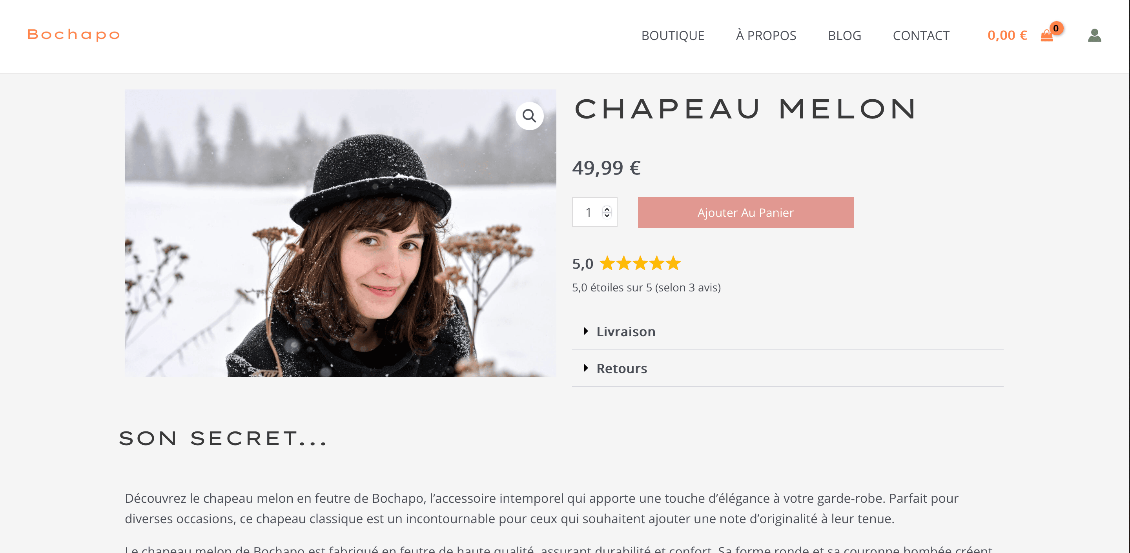Expand the Retours section title
The image size is (1130, 553).
coord(621,368)
